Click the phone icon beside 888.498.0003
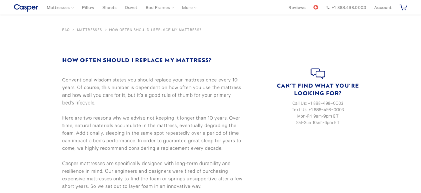This screenshot has height=193, width=421. coord(328,8)
